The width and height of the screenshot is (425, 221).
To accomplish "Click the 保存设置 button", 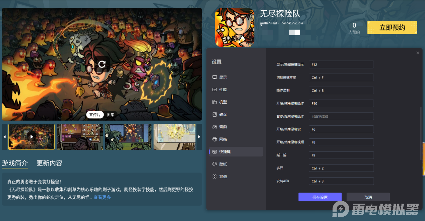I will [320, 197].
